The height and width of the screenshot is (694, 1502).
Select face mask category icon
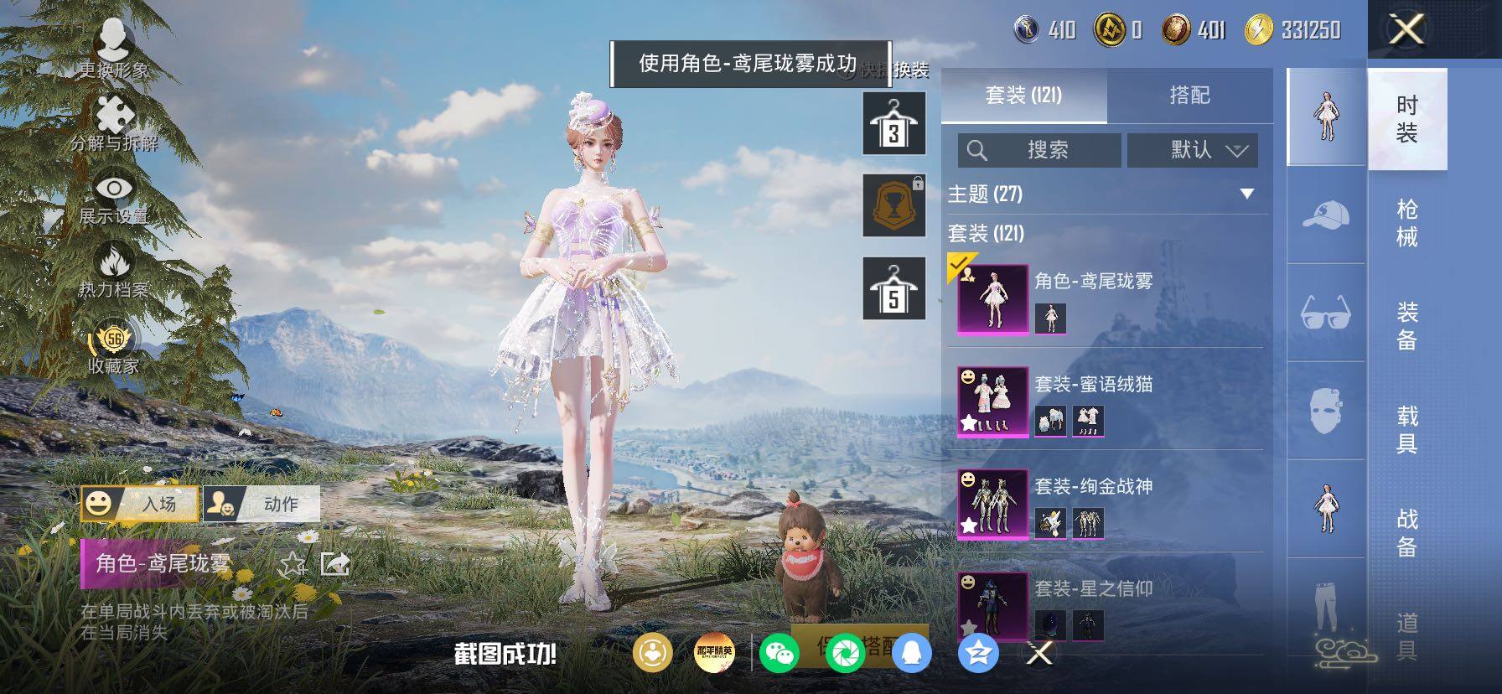pyautogui.click(x=1326, y=411)
